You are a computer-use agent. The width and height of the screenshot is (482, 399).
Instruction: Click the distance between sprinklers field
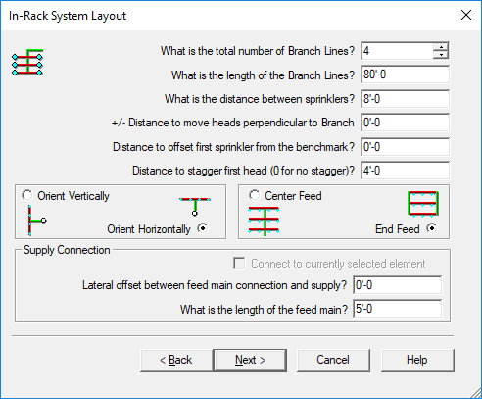point(405,99)
